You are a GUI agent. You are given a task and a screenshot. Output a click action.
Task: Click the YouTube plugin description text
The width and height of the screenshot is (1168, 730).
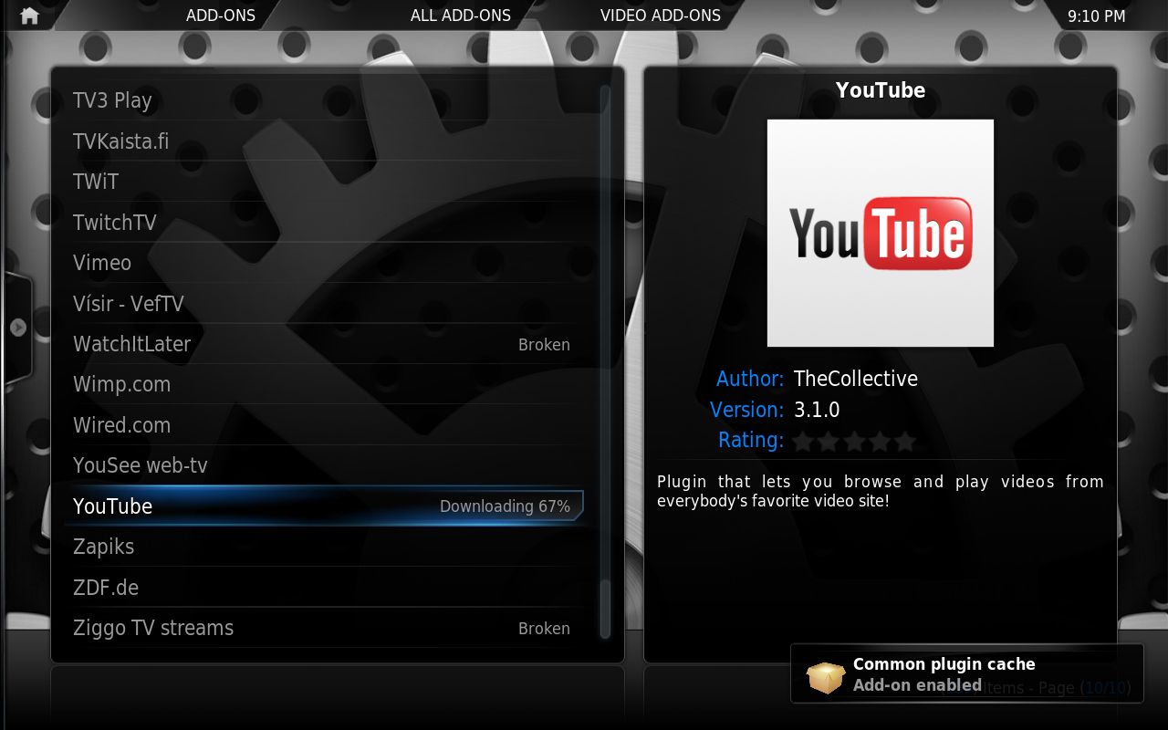tap(881, 491)
